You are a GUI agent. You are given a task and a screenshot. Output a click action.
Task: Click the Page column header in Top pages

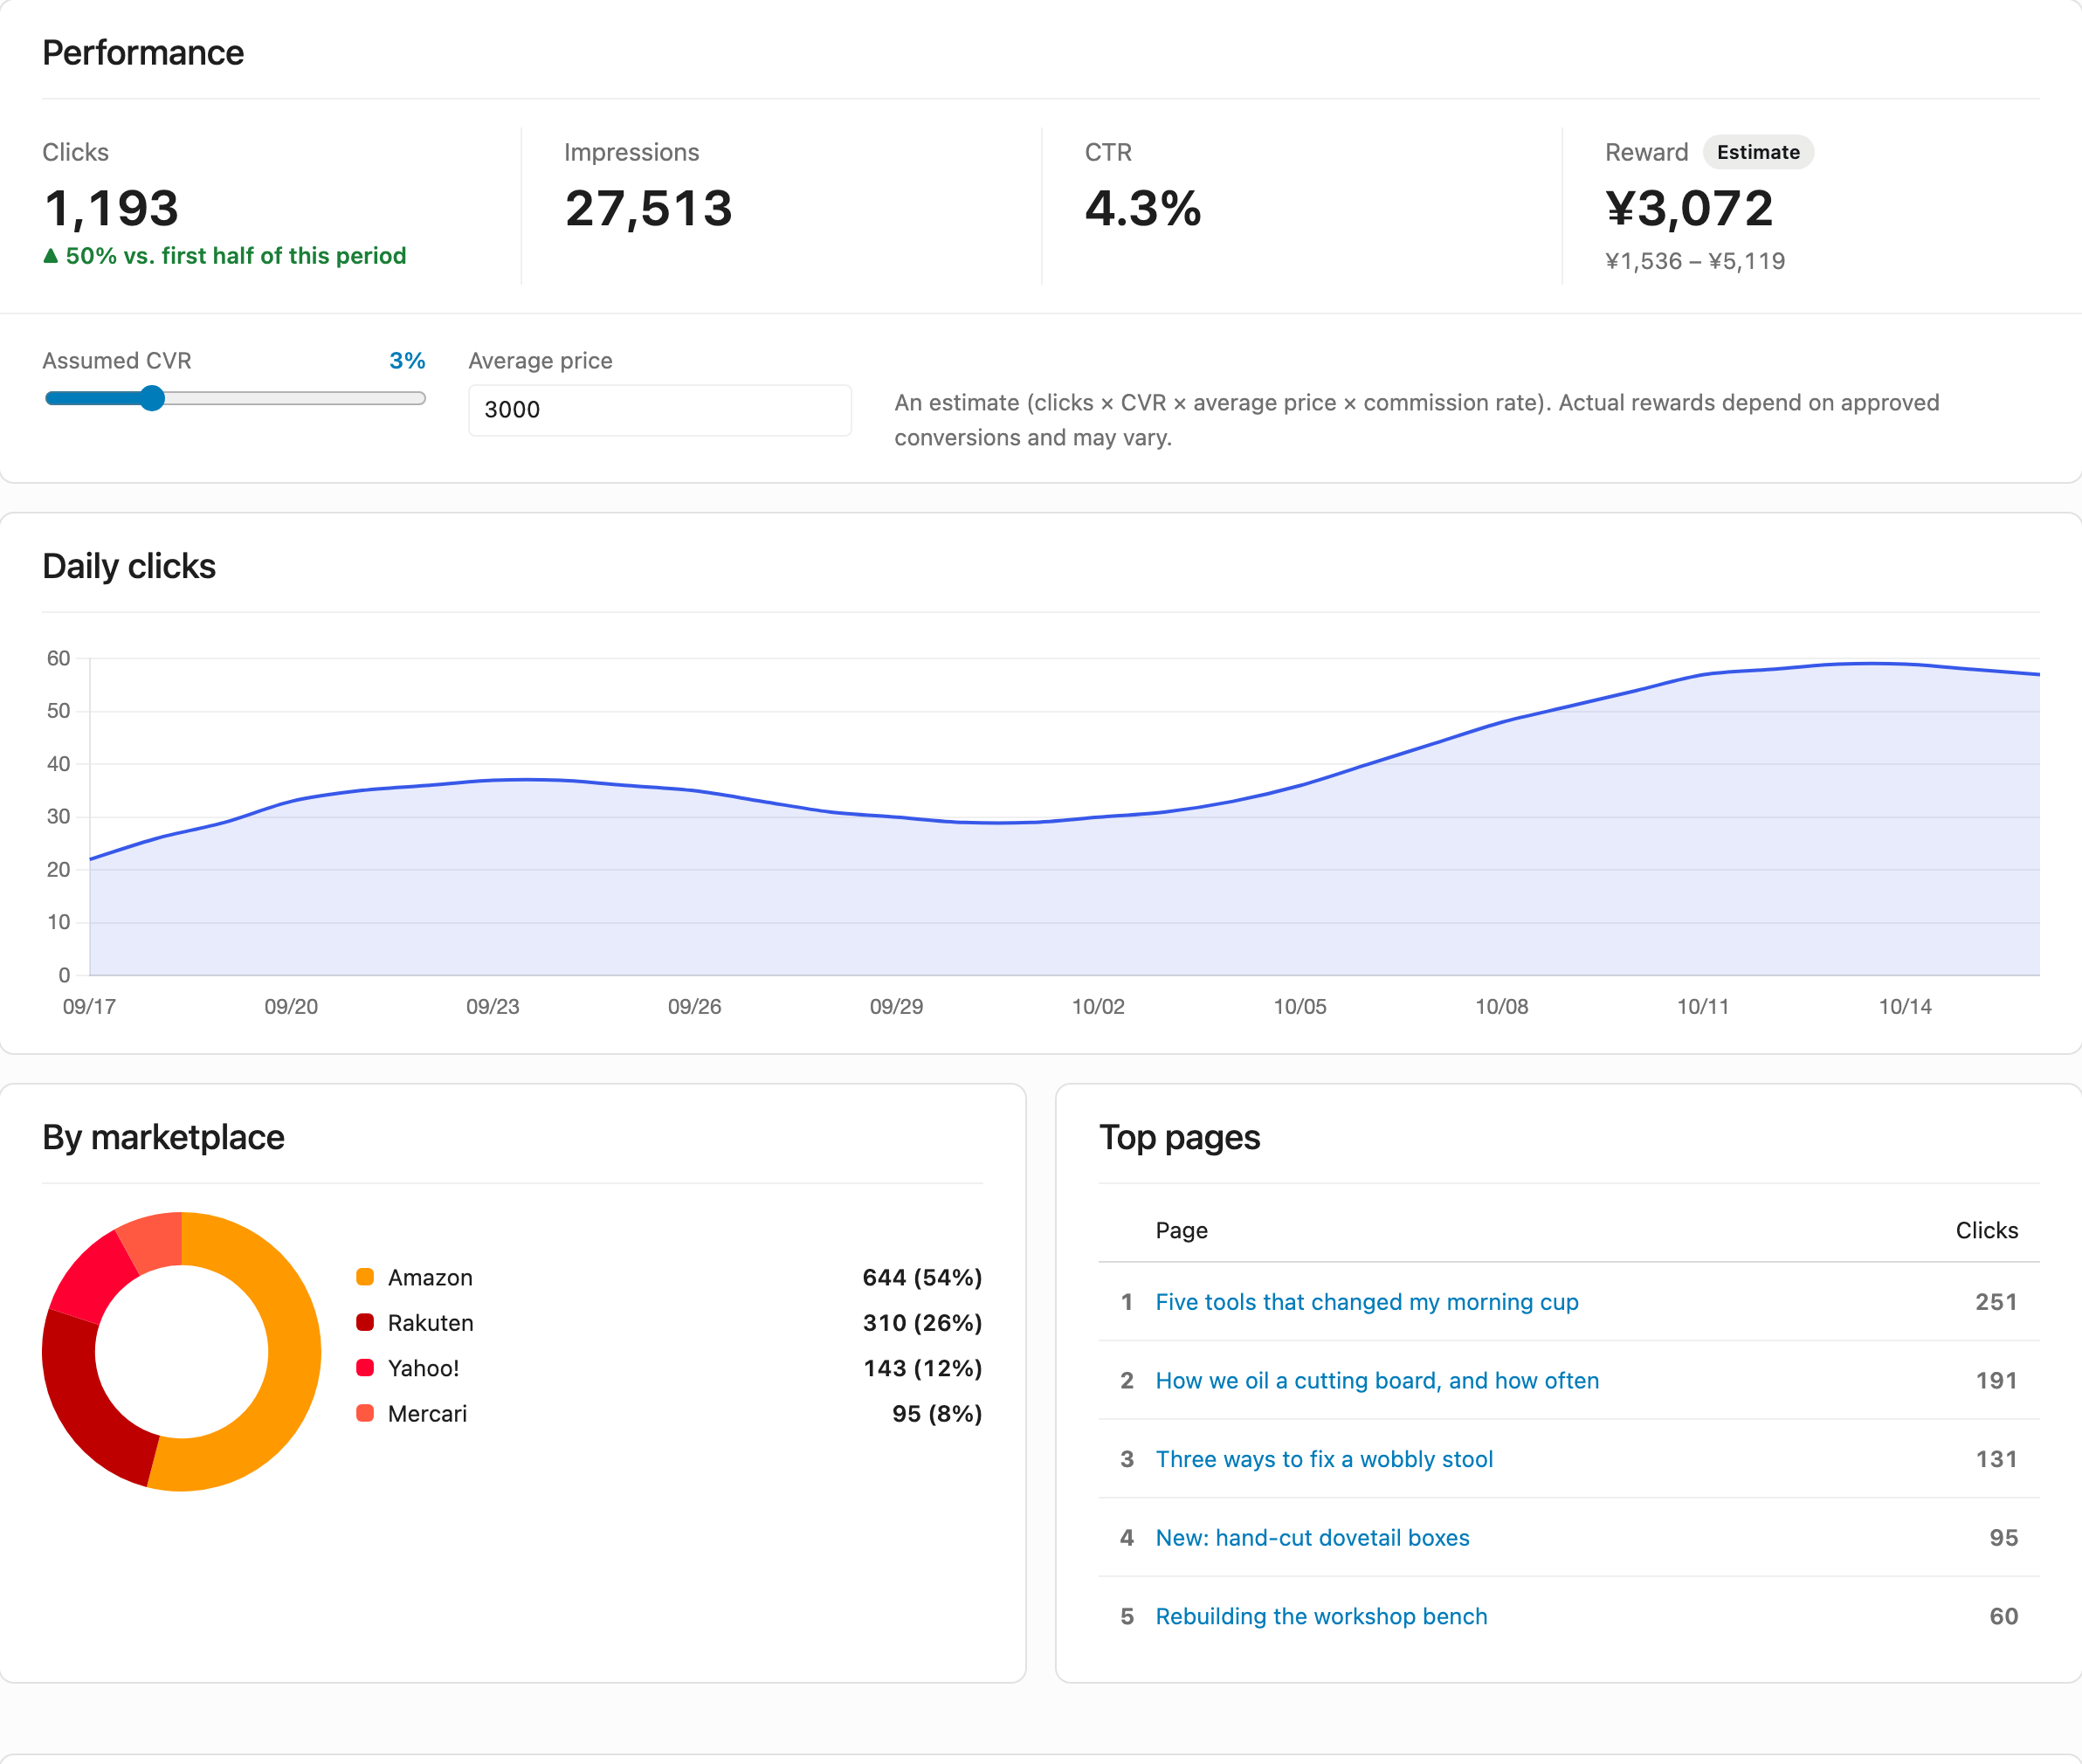pyautogui.click(x=1181, y=1231)
